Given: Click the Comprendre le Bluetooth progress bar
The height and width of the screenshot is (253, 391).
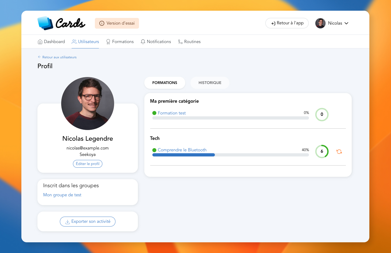Looking at the screenshot, I should 230,155.
